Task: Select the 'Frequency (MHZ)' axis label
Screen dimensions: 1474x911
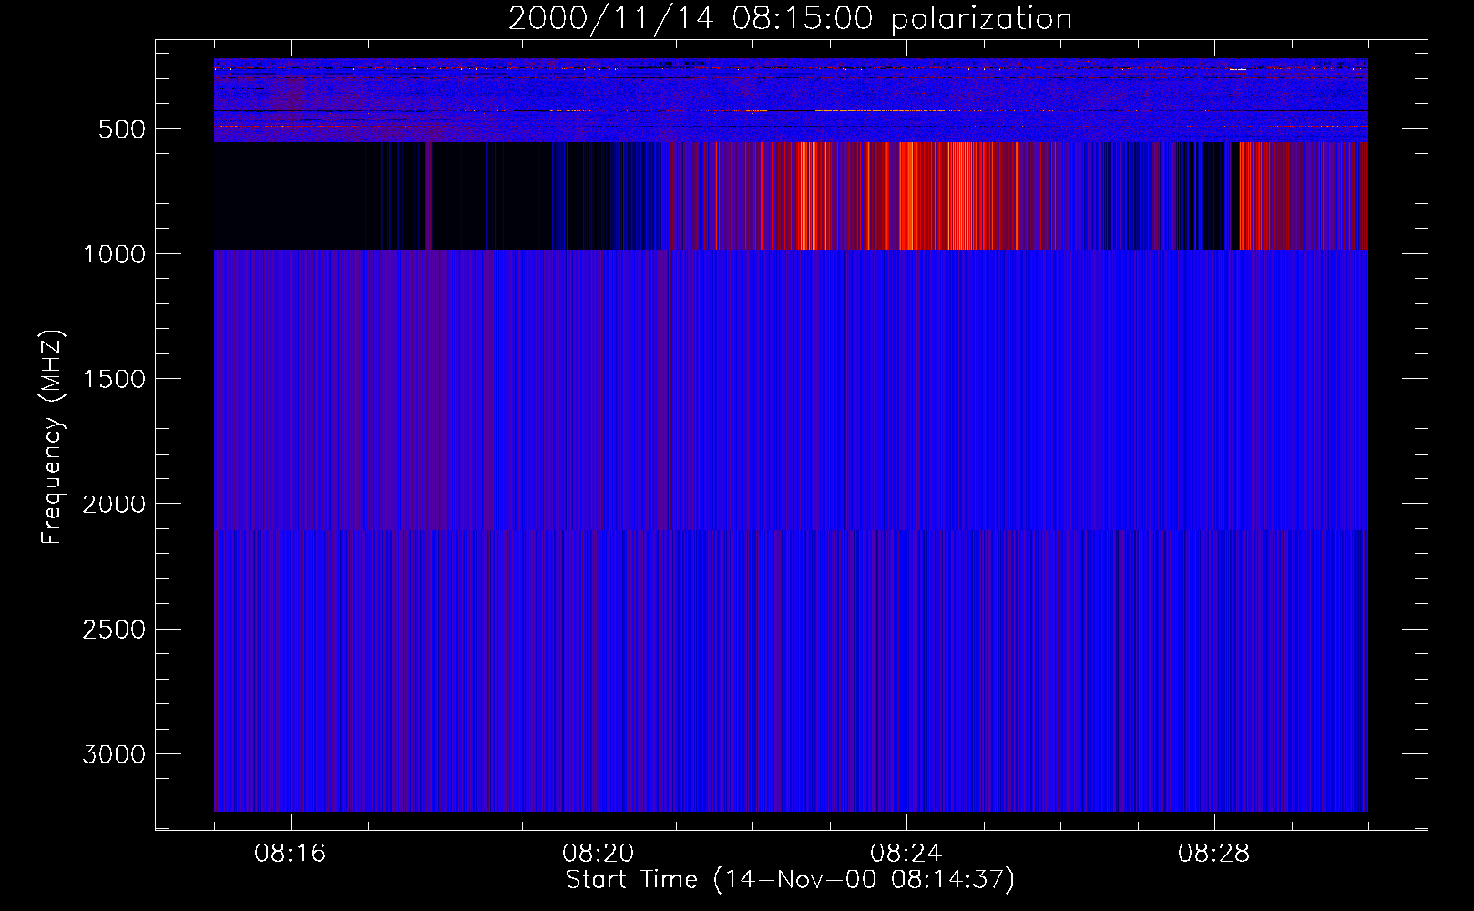Action: 52,437
